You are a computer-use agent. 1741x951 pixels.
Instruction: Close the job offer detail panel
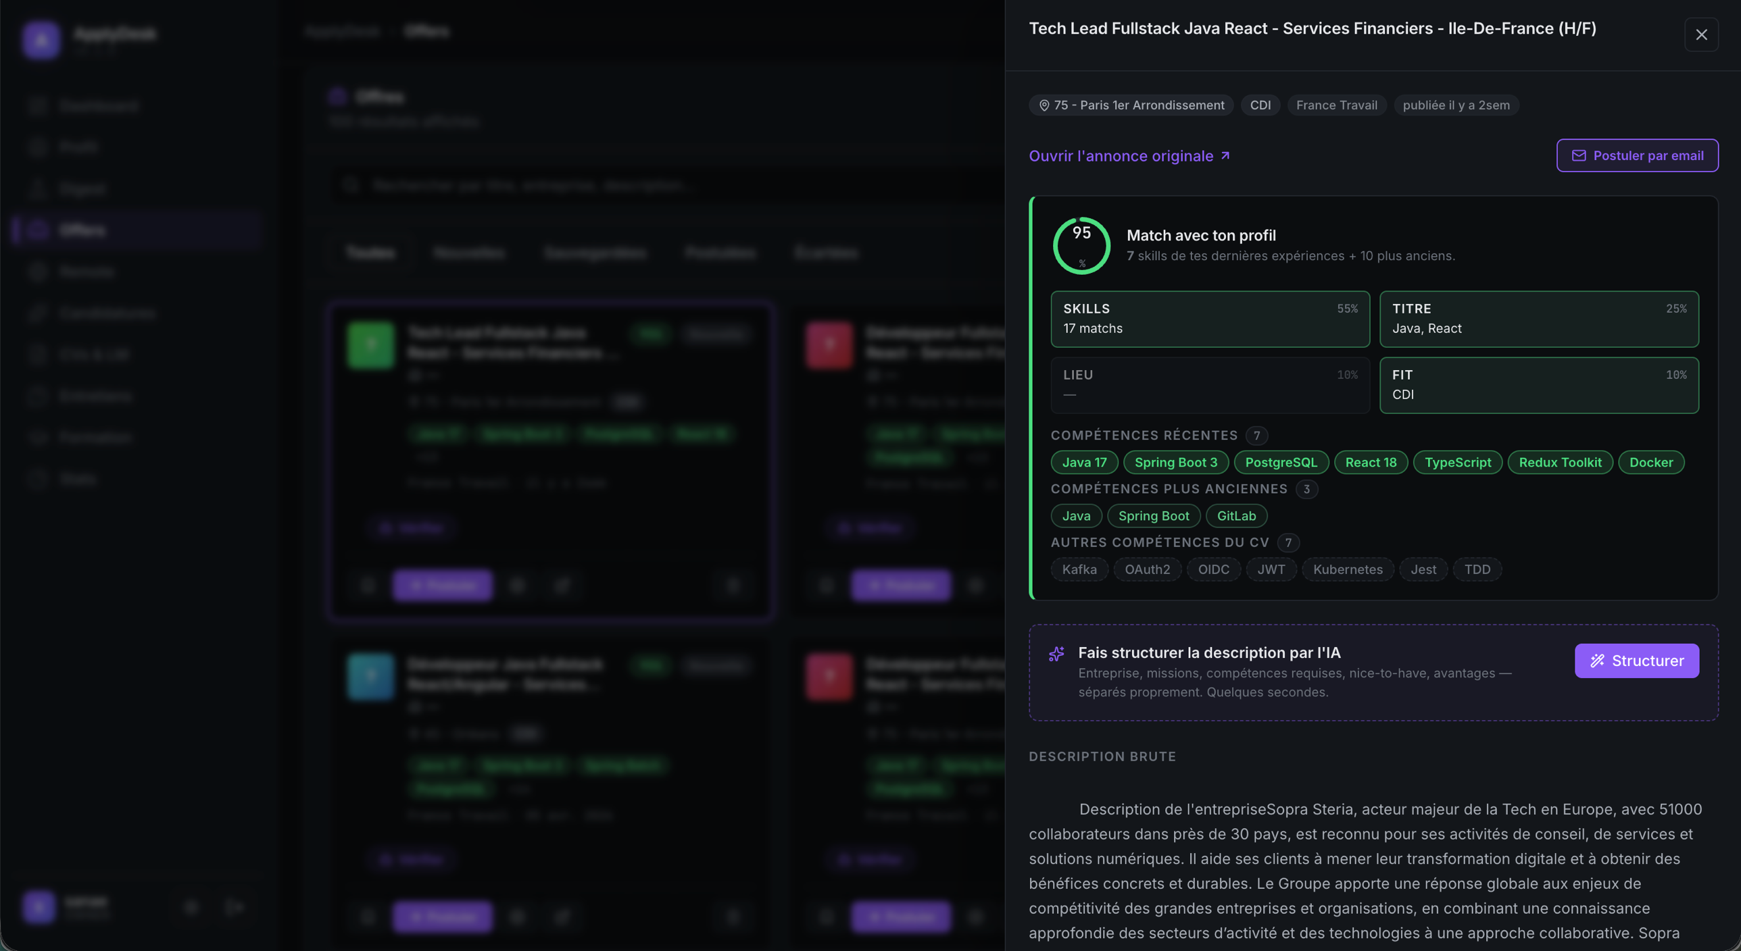point(1701,34)
